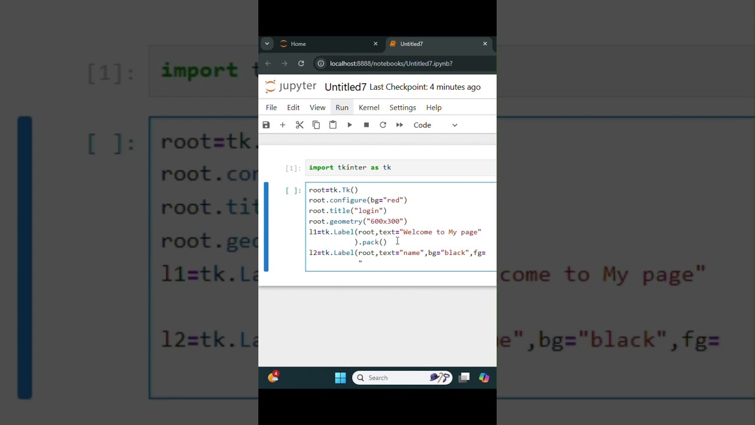Click the Untitled7 notebook title to rename
Viewport: 755px width, 425px height.
pyautogui.click(x=345, y=87)
